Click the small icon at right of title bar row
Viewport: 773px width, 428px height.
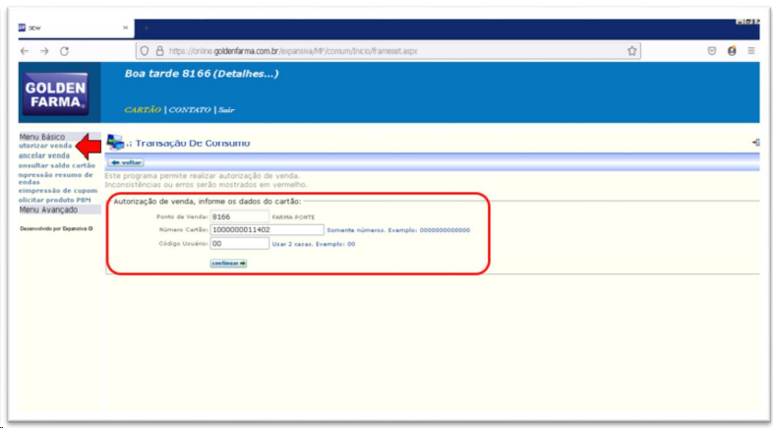755,143
